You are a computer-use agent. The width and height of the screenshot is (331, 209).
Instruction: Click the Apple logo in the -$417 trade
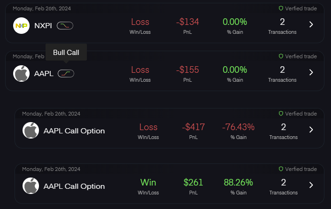(x=31, y=131)
